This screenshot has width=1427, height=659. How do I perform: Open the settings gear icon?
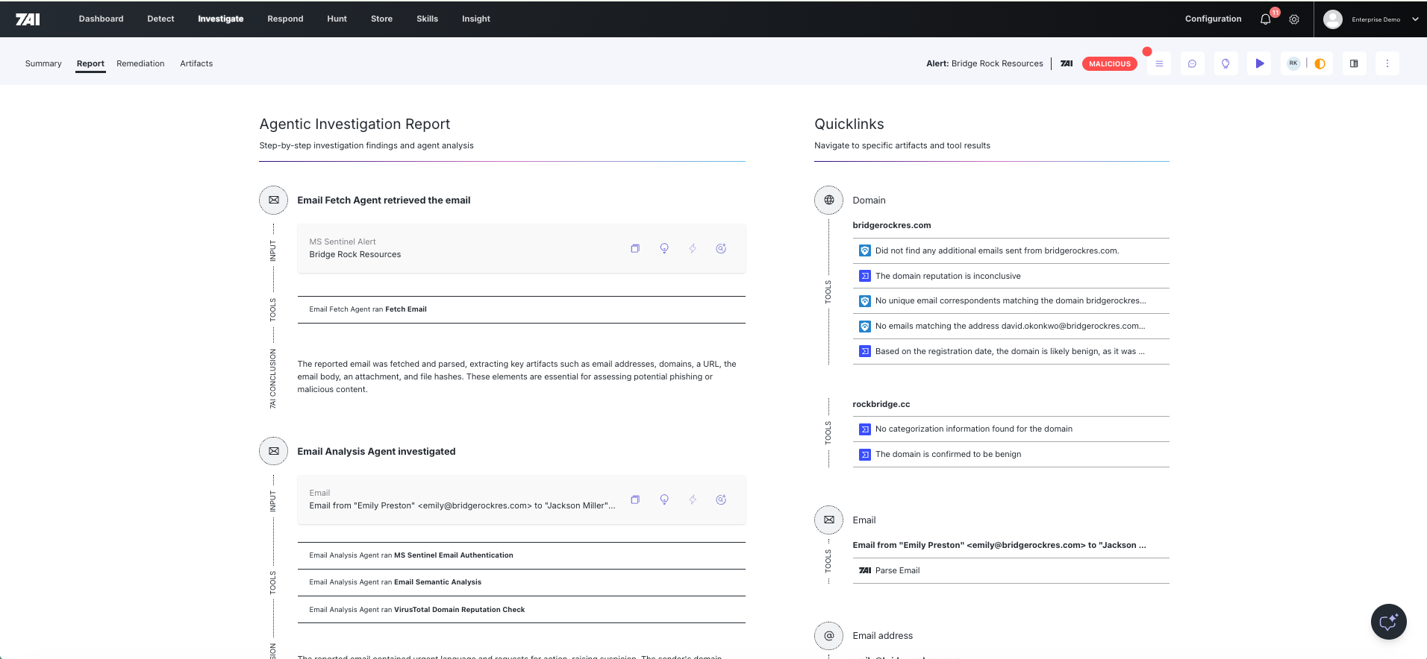point(1294,19)
